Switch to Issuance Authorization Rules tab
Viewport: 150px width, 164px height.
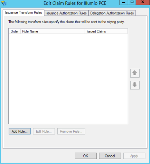pyautogui.click(x=66, y=13)
